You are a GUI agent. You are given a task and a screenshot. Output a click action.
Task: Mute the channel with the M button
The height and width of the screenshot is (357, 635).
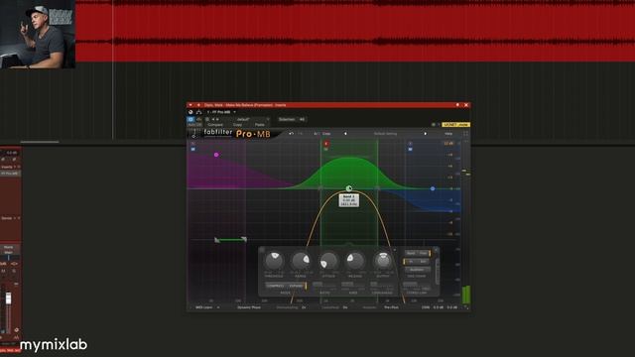3,271
